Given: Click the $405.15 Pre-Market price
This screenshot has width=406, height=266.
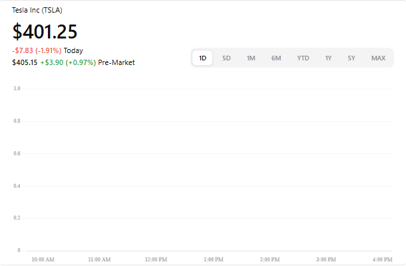Looking at the screenshot, I should (24, 62).
